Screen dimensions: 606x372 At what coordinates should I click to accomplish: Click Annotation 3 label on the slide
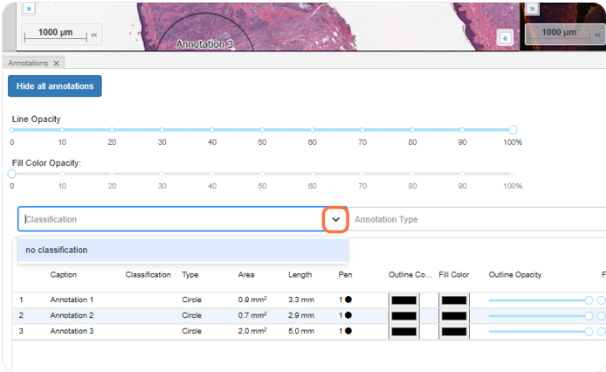click(x=204, y=43)
